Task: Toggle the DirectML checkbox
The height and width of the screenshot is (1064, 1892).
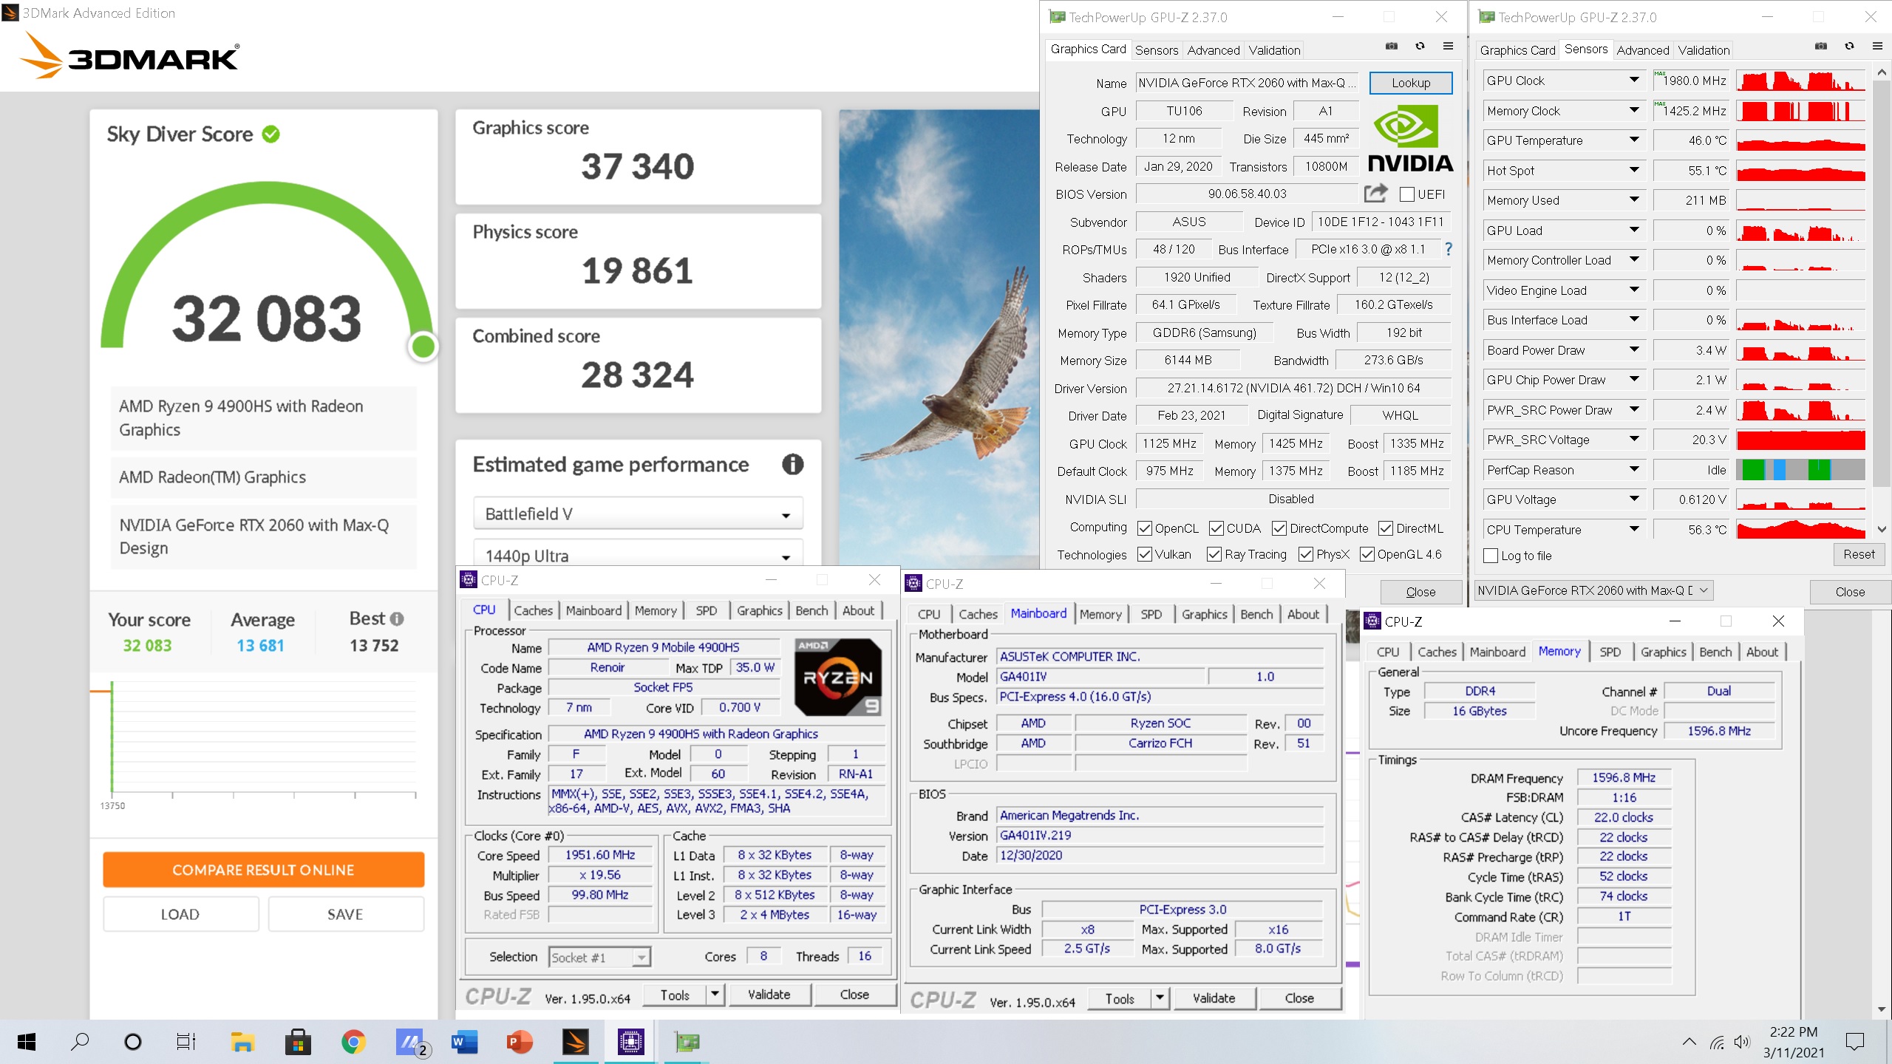Action: [x=1386, y=528]
